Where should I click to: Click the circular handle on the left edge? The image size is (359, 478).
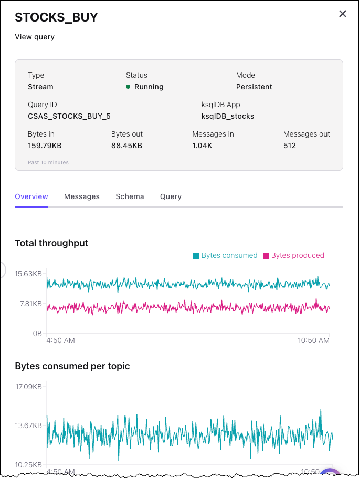pos(2,270)
